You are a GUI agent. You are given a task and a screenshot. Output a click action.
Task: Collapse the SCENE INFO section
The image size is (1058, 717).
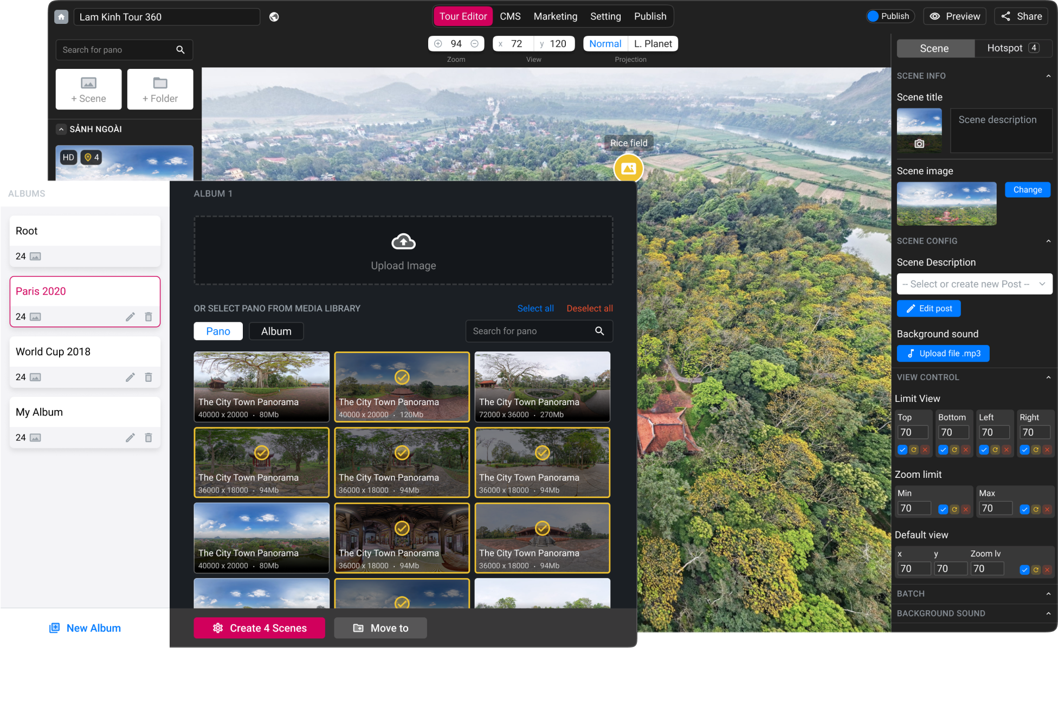tap(1048, 76)
